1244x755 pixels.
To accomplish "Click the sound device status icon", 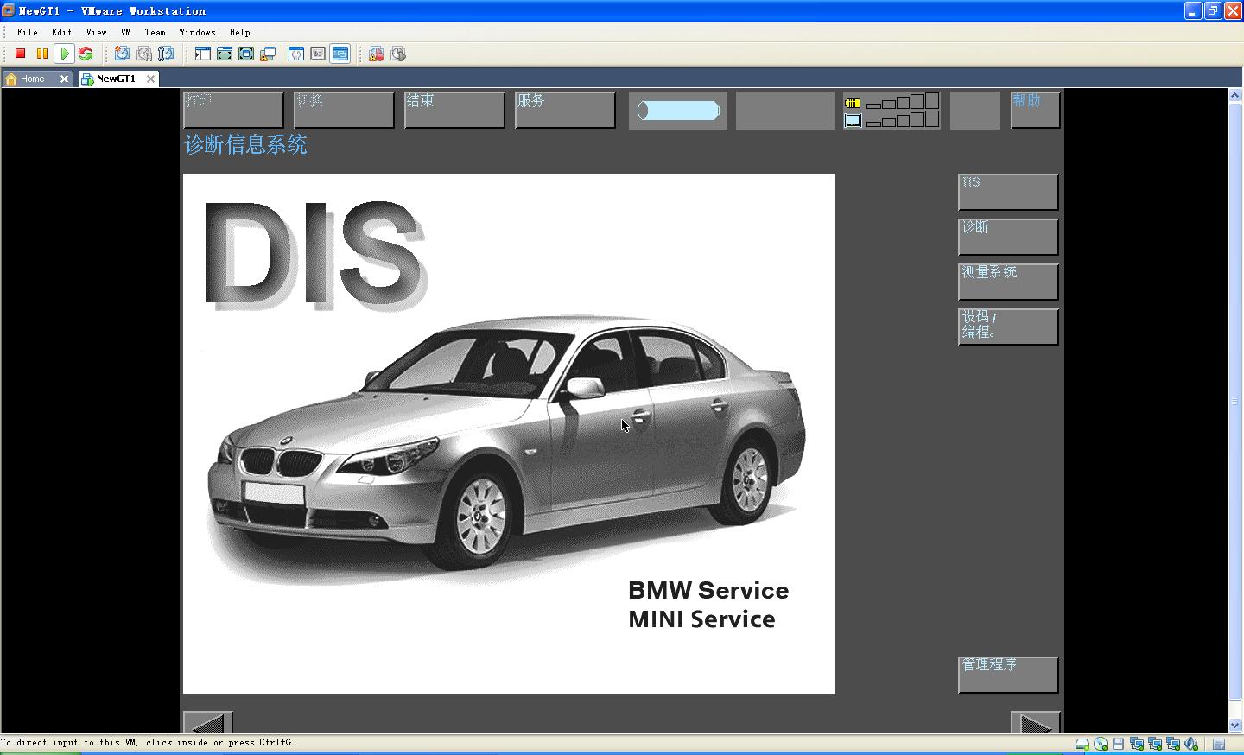I will coord(1191,744).
